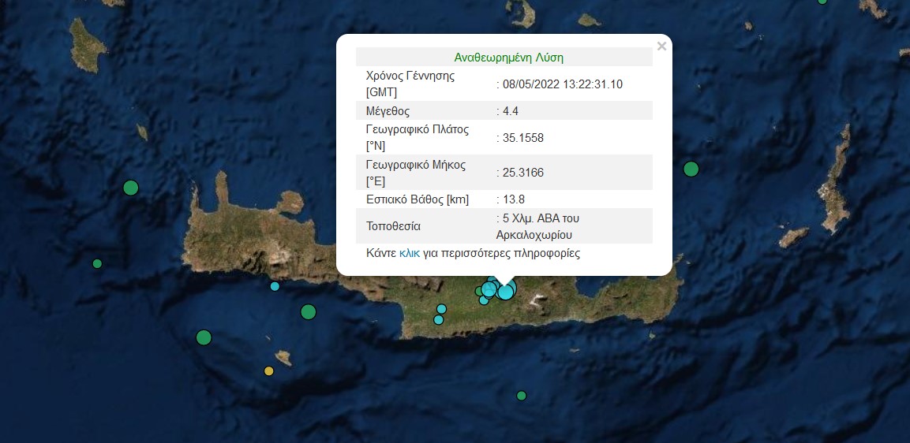910x443 pixels.
Task: Click the 'Εστιακό Βάθος [km]' label
Action: [418, 199]
